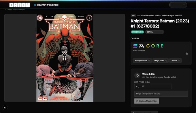
Task: Open DC3 Super Power Packs collection link
Action: click(159, 15)
